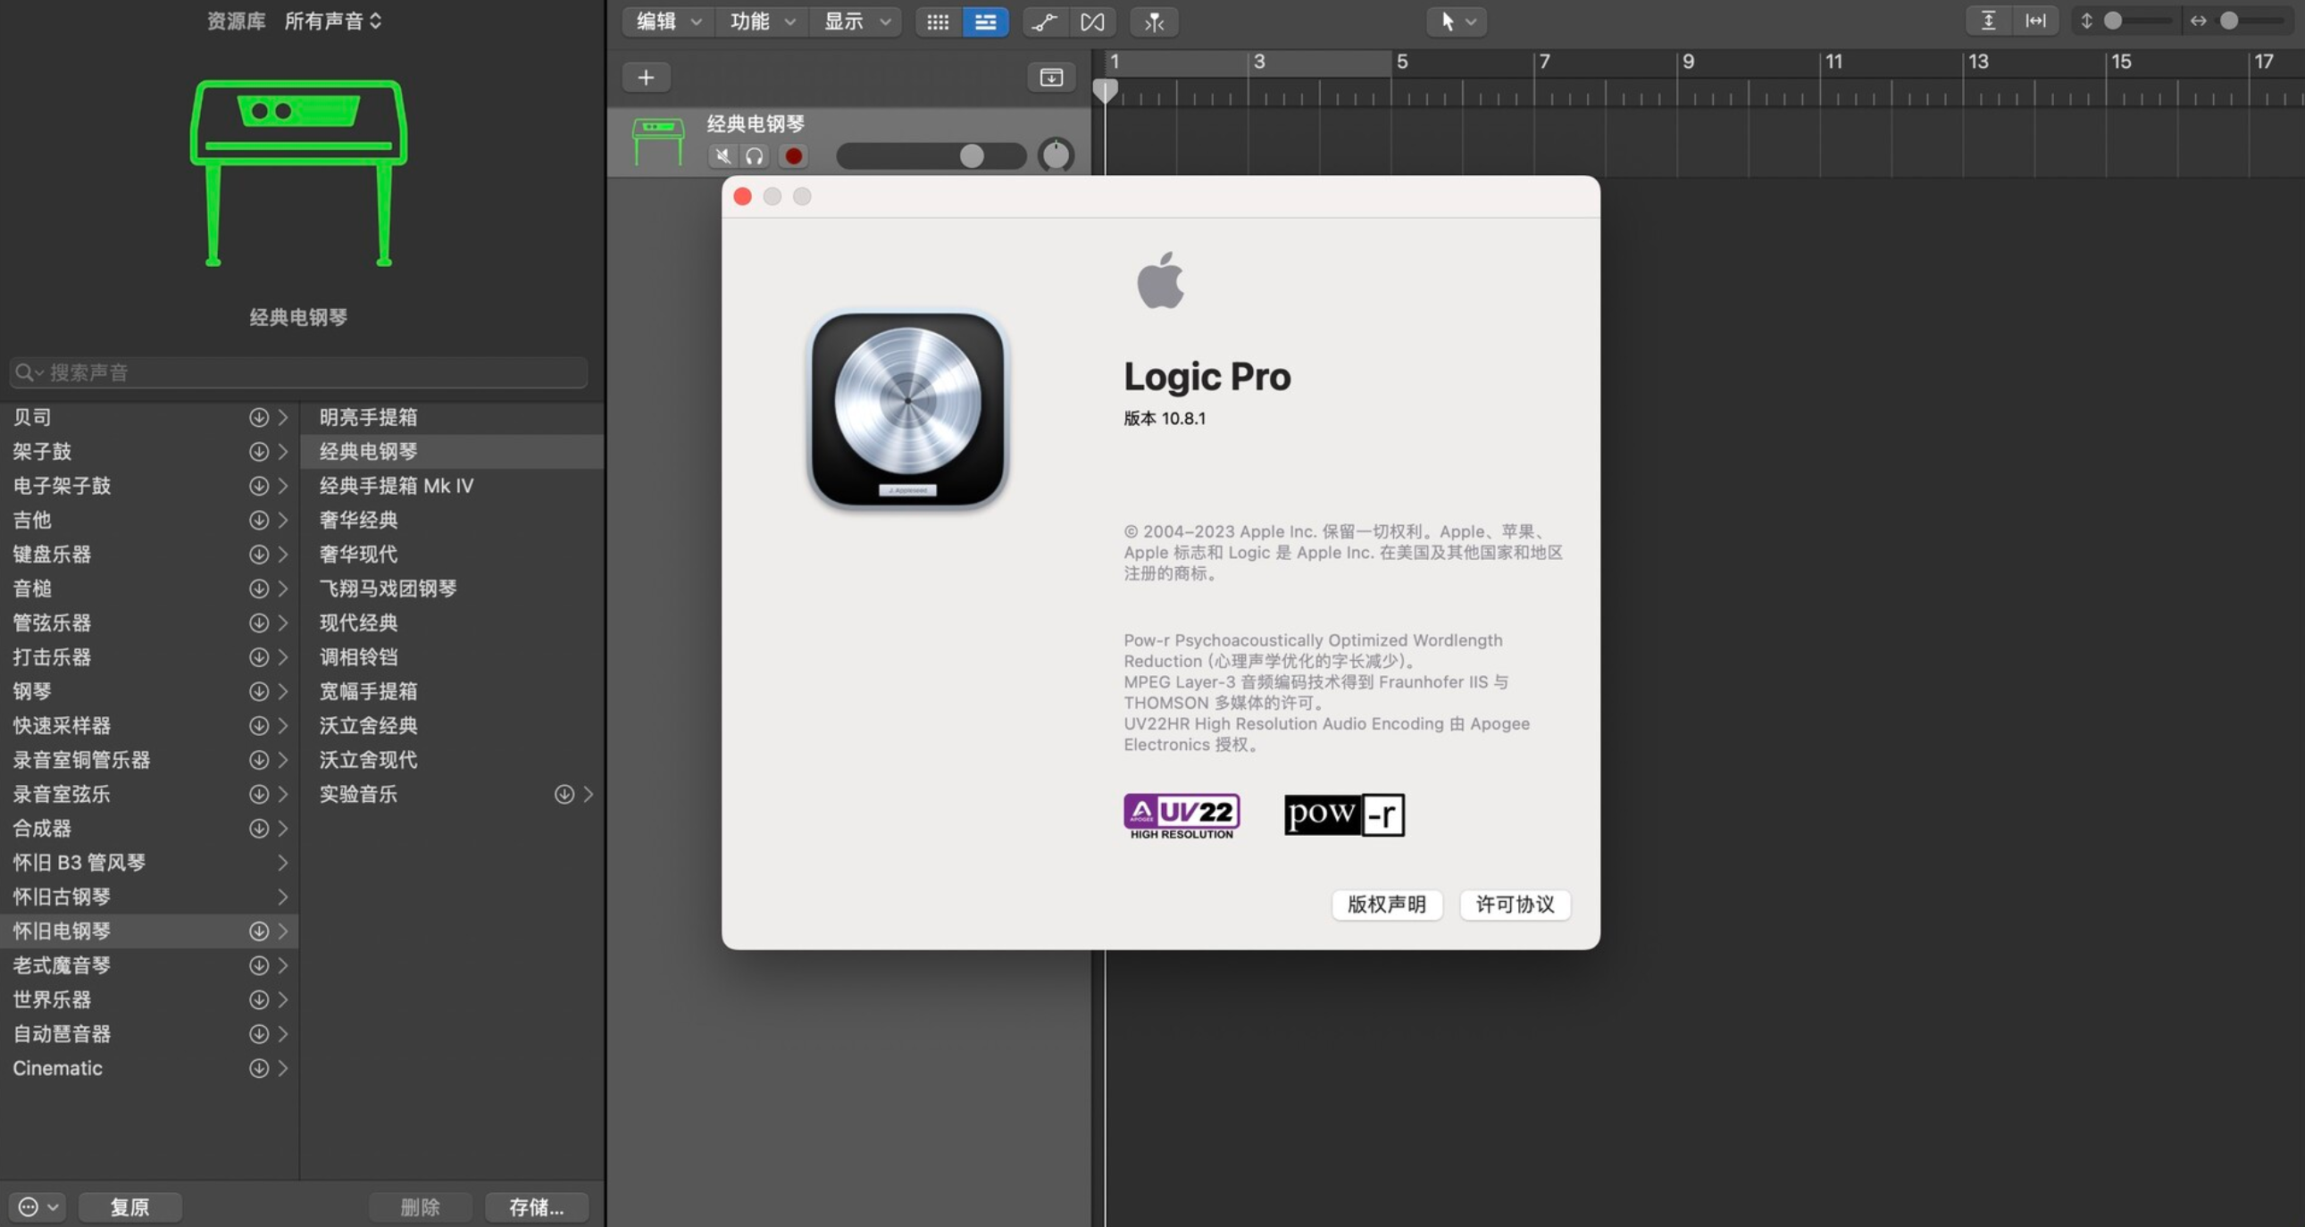Click the 搜索声音 search field
Image resolution: width=2305 pixels, height=1227 pixels.
[299, 372]
